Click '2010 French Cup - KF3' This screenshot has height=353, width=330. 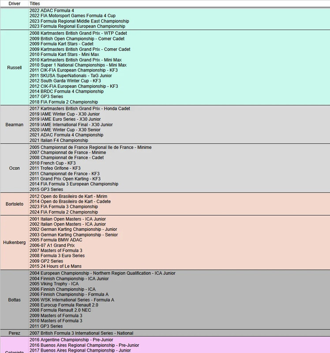point(52,163)
